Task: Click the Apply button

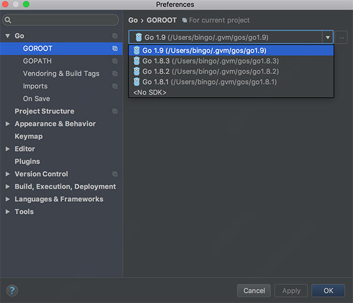Action: (291, 291)
